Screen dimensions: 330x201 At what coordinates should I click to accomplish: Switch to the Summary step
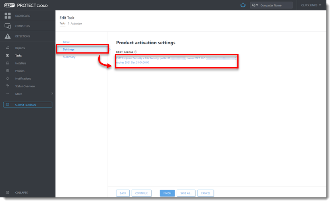pos(69,57)
